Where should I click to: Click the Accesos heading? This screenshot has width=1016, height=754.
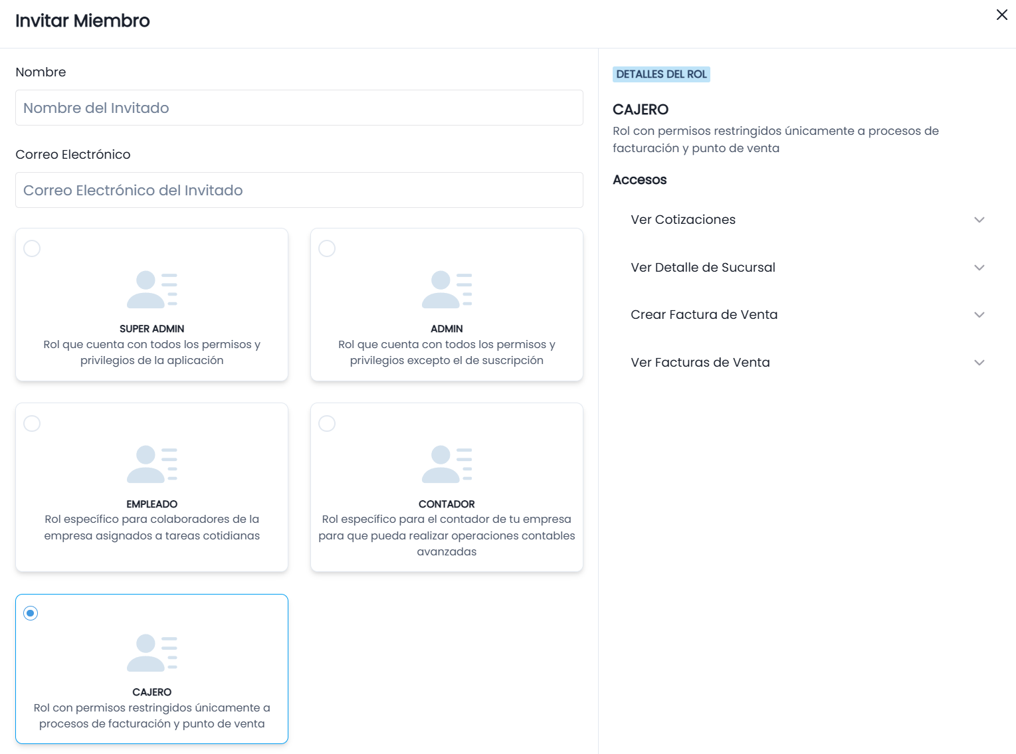(x=640, y=180)
